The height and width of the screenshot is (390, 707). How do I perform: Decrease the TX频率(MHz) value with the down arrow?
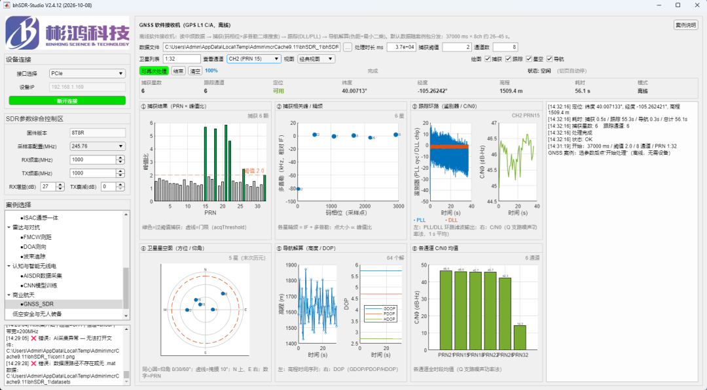tap(120, 176)
